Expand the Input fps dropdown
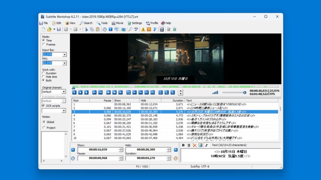321x180 pixels. tap(64, 55)
